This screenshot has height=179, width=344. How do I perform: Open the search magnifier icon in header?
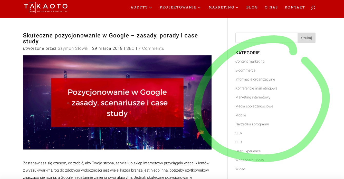tap(313, 8)
